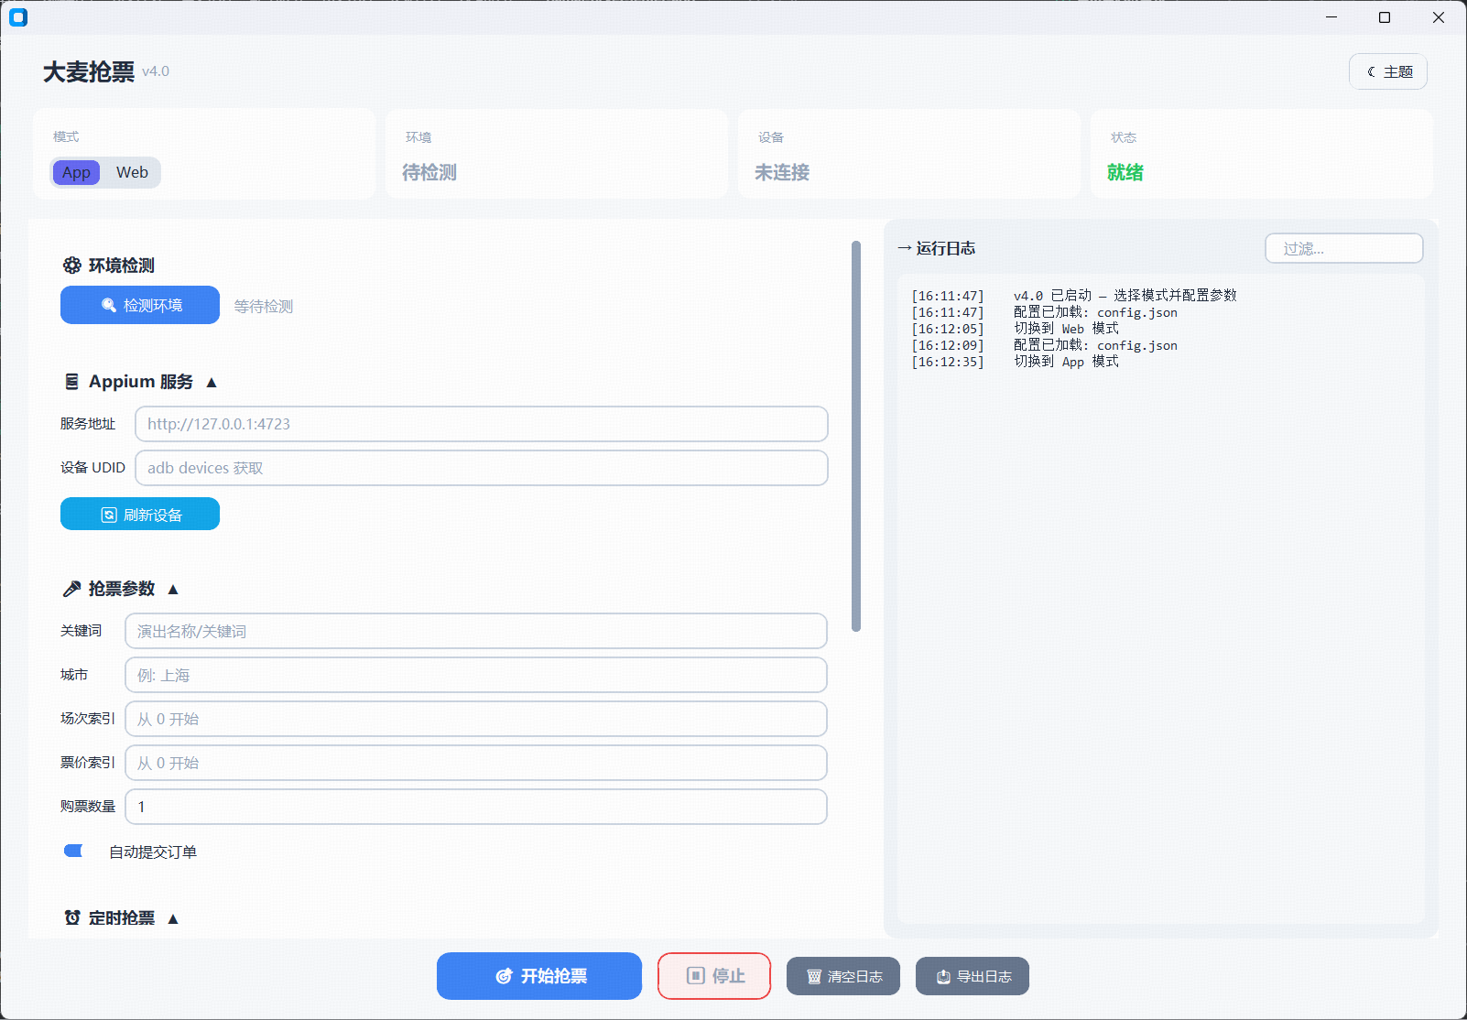Focus the 关键词 input field
The image size is (1467, 1020).
[476, 631]
